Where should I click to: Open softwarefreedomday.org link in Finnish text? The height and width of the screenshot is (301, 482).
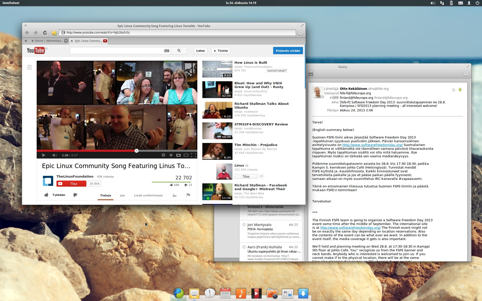(x=372, y=145)
